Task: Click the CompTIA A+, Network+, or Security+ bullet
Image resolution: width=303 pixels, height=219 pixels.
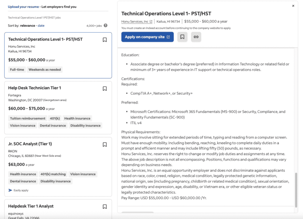Action: click(161, 94)
